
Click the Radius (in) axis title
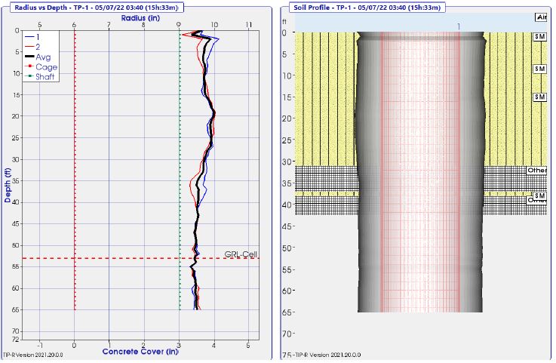pos(143,16)
